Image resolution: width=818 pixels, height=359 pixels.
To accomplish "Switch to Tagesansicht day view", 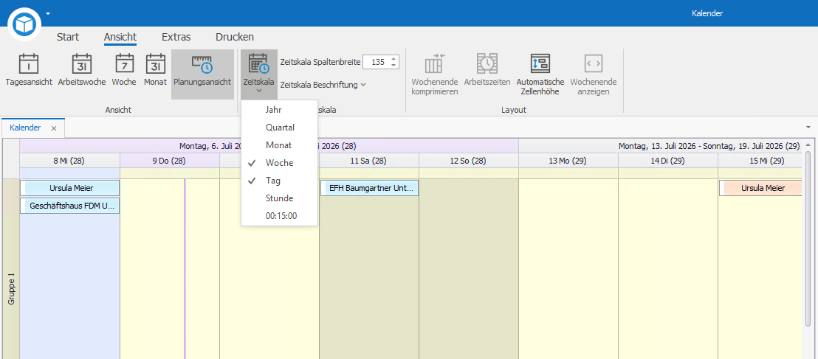I will point(29,69).
